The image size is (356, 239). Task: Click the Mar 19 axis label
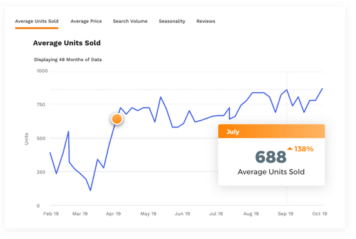click(80, 214)
